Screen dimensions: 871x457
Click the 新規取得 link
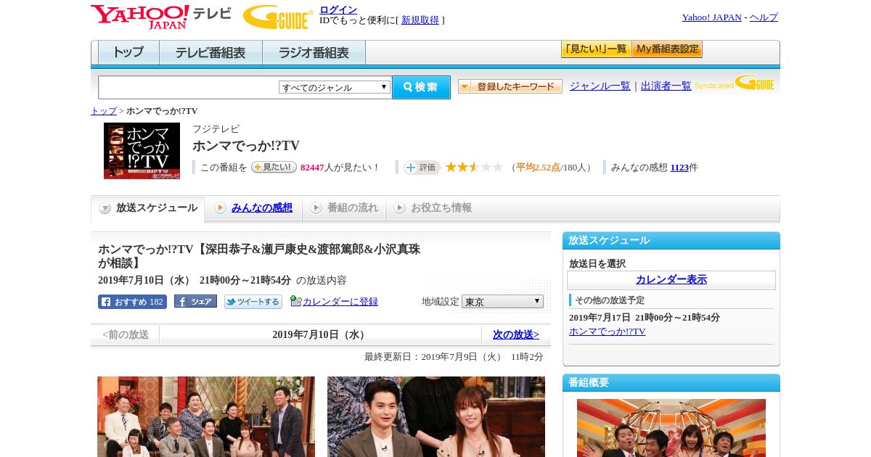(420, 20)
